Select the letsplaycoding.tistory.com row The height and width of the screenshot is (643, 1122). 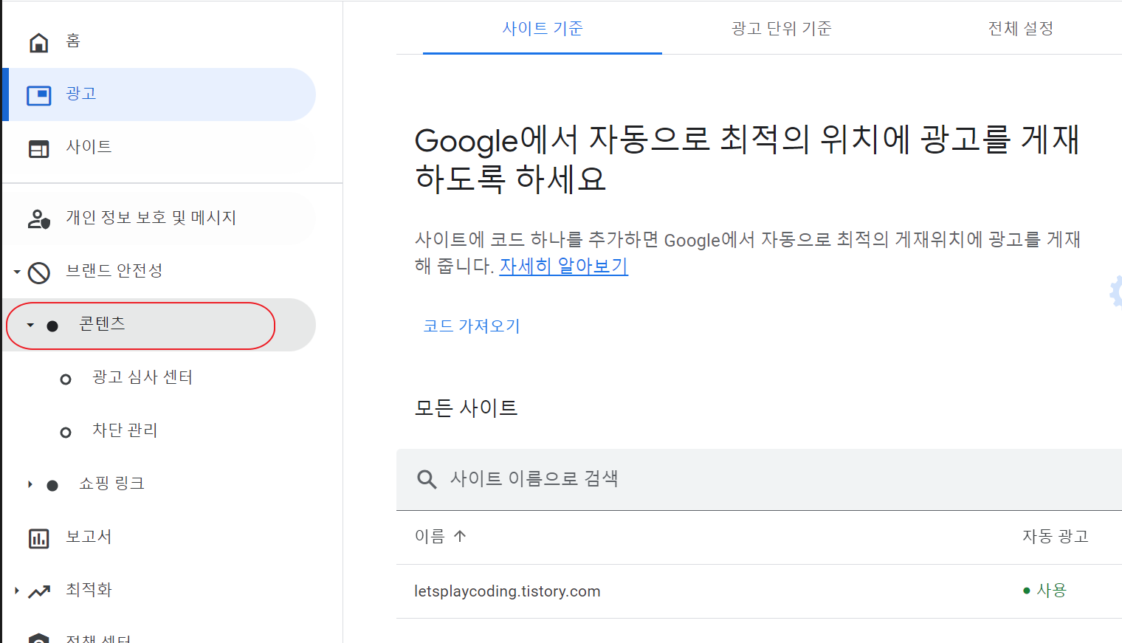coord(759,591)
